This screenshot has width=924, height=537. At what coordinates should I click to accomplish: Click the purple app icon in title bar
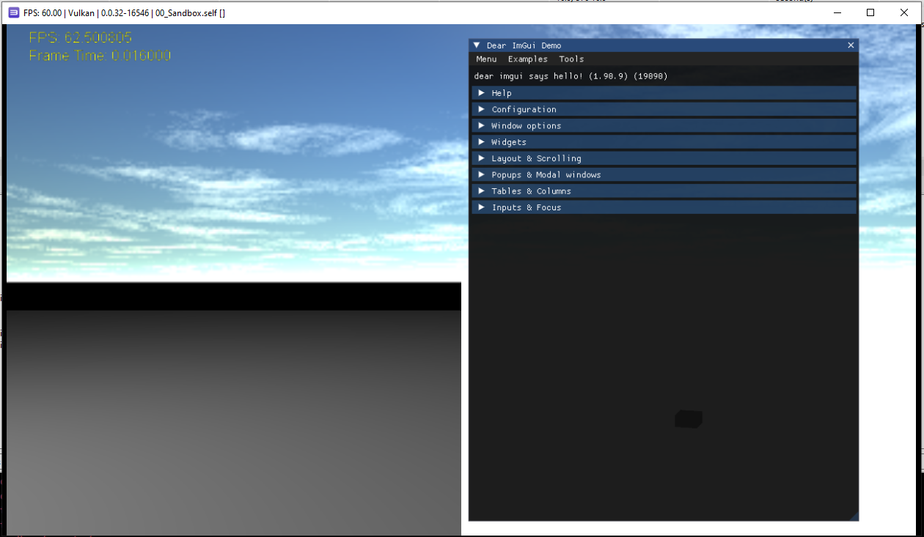(13, 12)
